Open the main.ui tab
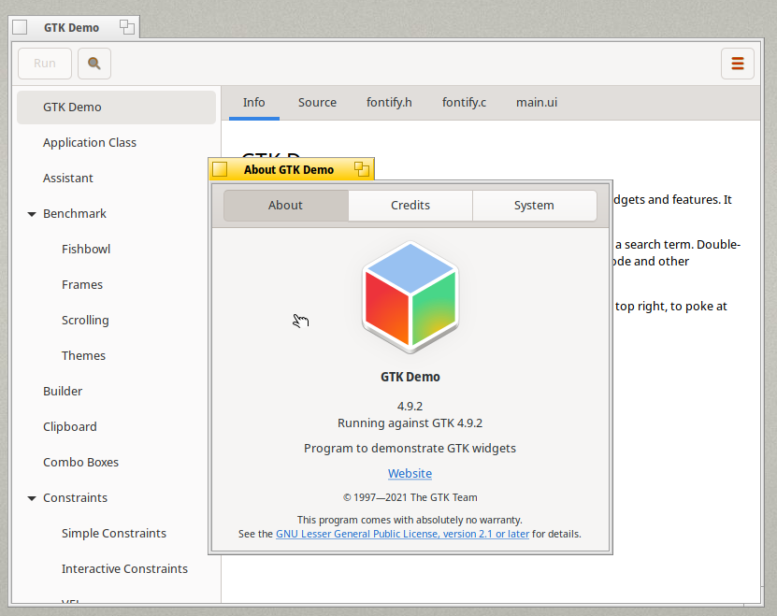This screenshot has width=777, height=616. point(537,103)
